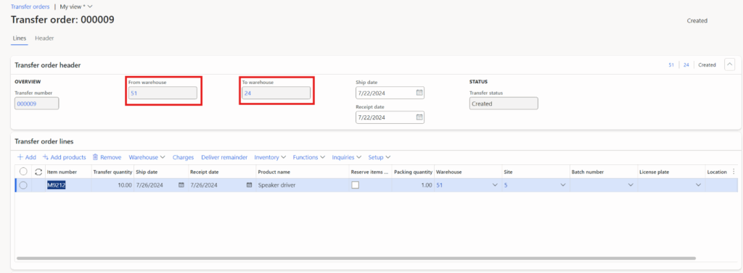Go to the Transfer orders breadcrumb link

point(30,7)
